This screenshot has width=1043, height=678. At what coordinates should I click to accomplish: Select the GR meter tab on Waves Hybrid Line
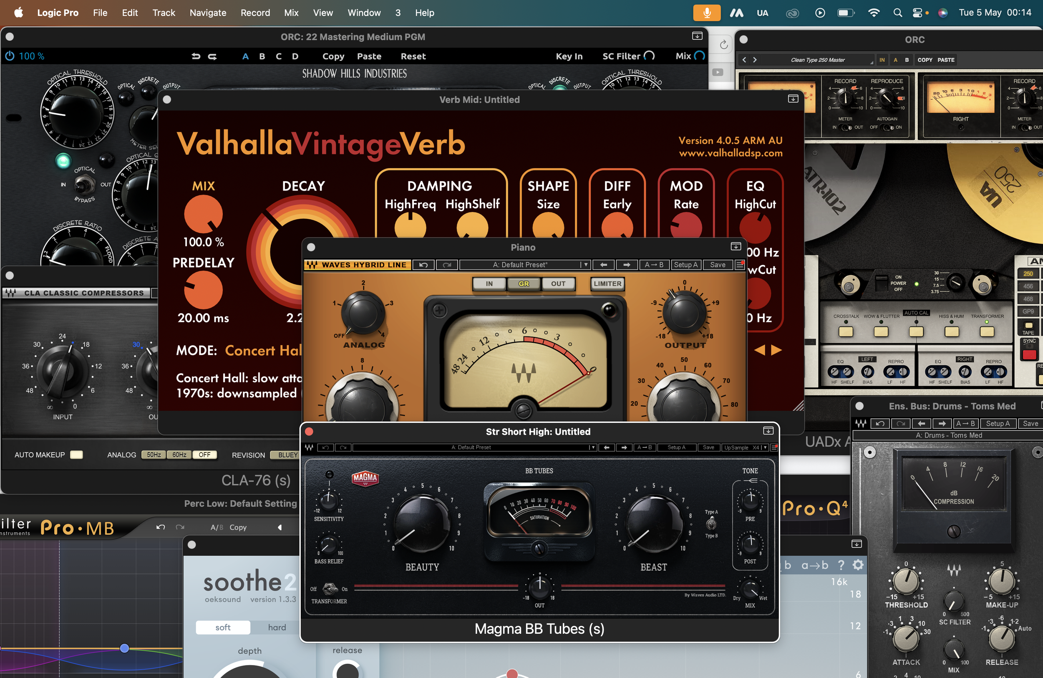[524, 284]
